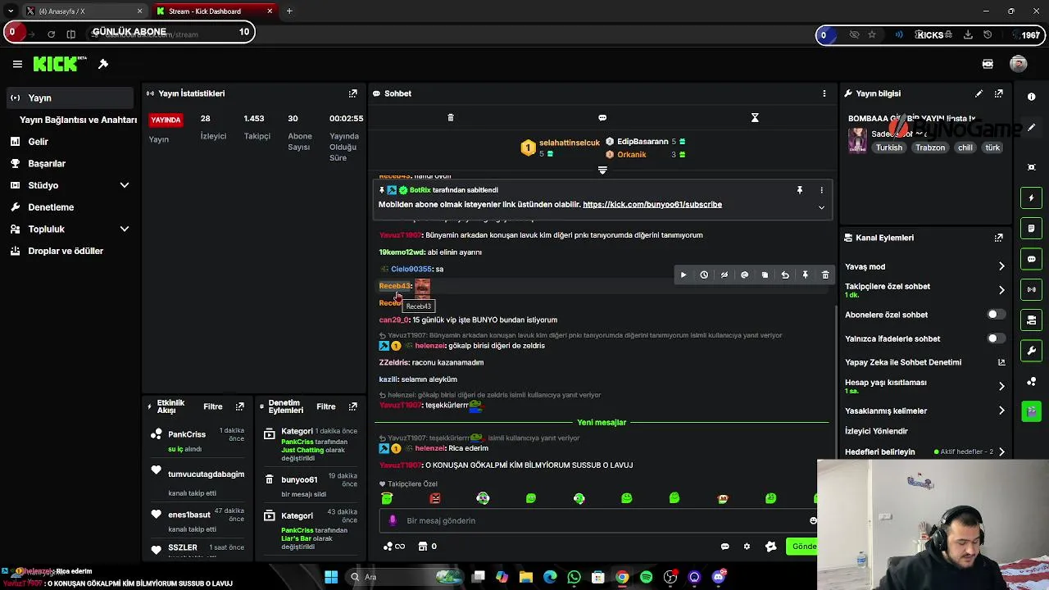Click Filtre in Etkinlik Akışı panel
Screen dimensions: 1049x590
point(213,406)
